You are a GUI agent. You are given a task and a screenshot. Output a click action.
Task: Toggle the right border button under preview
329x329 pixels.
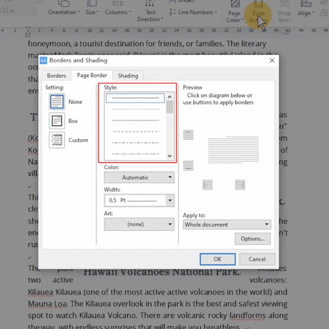(x=240, y=185)
